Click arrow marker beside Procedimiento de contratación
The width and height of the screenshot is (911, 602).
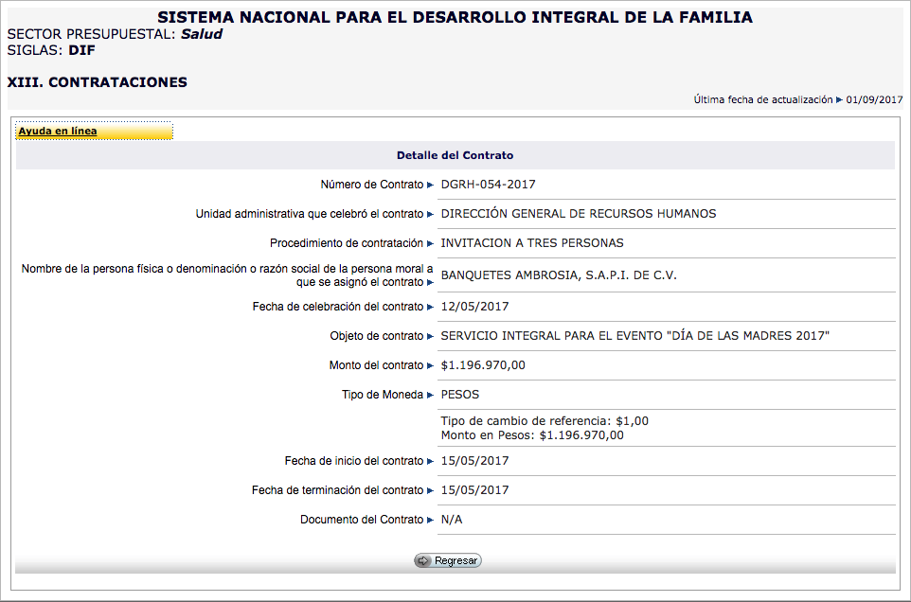click(x=430, y=243)
